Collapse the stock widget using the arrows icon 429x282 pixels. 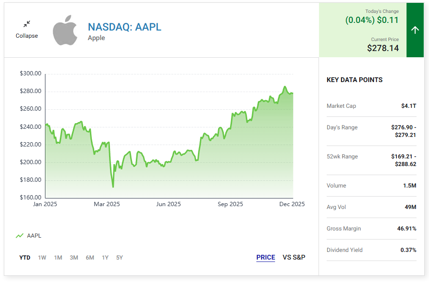26,24
